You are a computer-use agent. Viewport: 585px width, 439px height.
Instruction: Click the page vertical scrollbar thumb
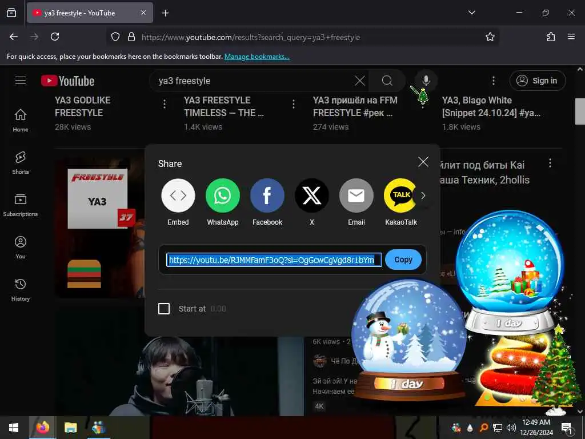pos(580,111)
